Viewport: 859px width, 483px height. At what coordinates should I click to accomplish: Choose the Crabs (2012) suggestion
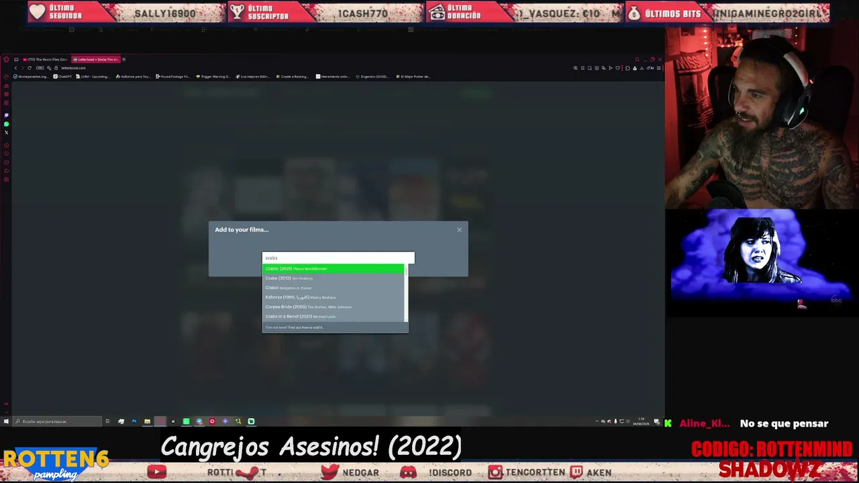(334, 278)
